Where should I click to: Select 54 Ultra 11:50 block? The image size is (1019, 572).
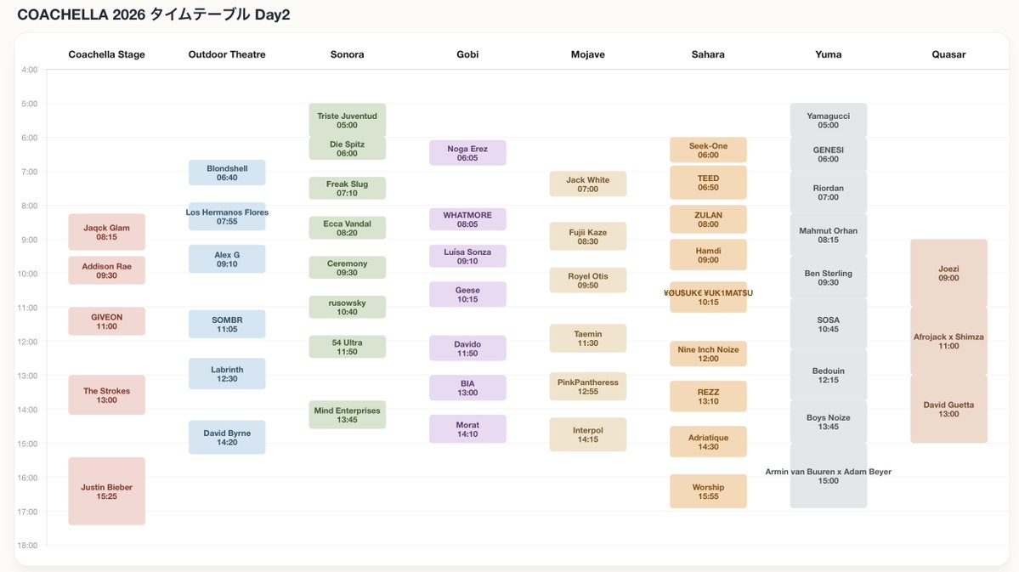(347, 347)
